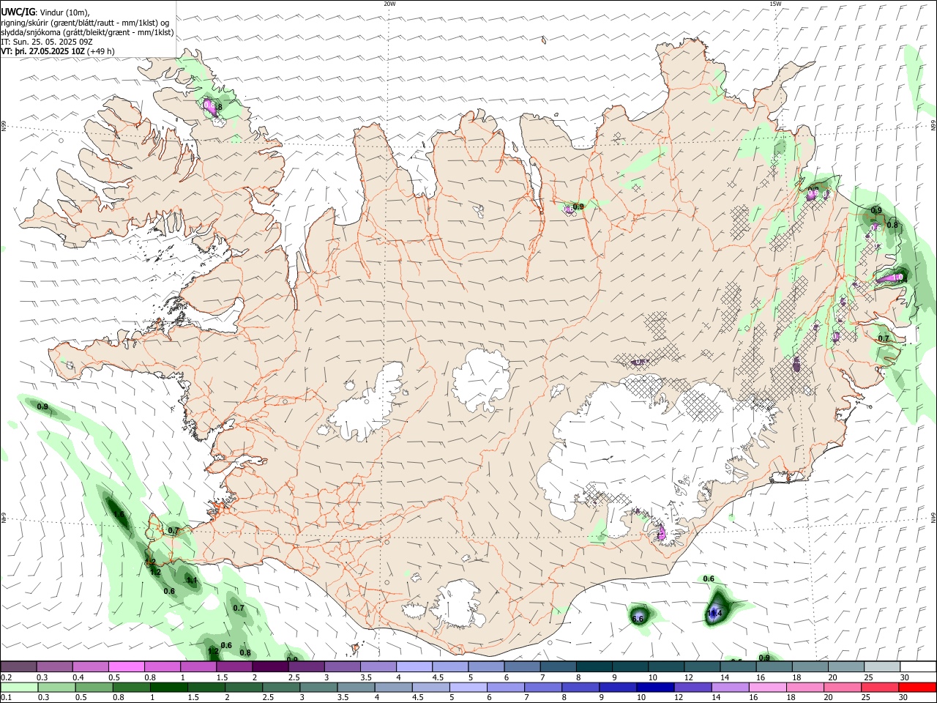Select the upper legend swatch labeled 4.5
The width and height of the screenshot is (937, 703).
point(450,666)
